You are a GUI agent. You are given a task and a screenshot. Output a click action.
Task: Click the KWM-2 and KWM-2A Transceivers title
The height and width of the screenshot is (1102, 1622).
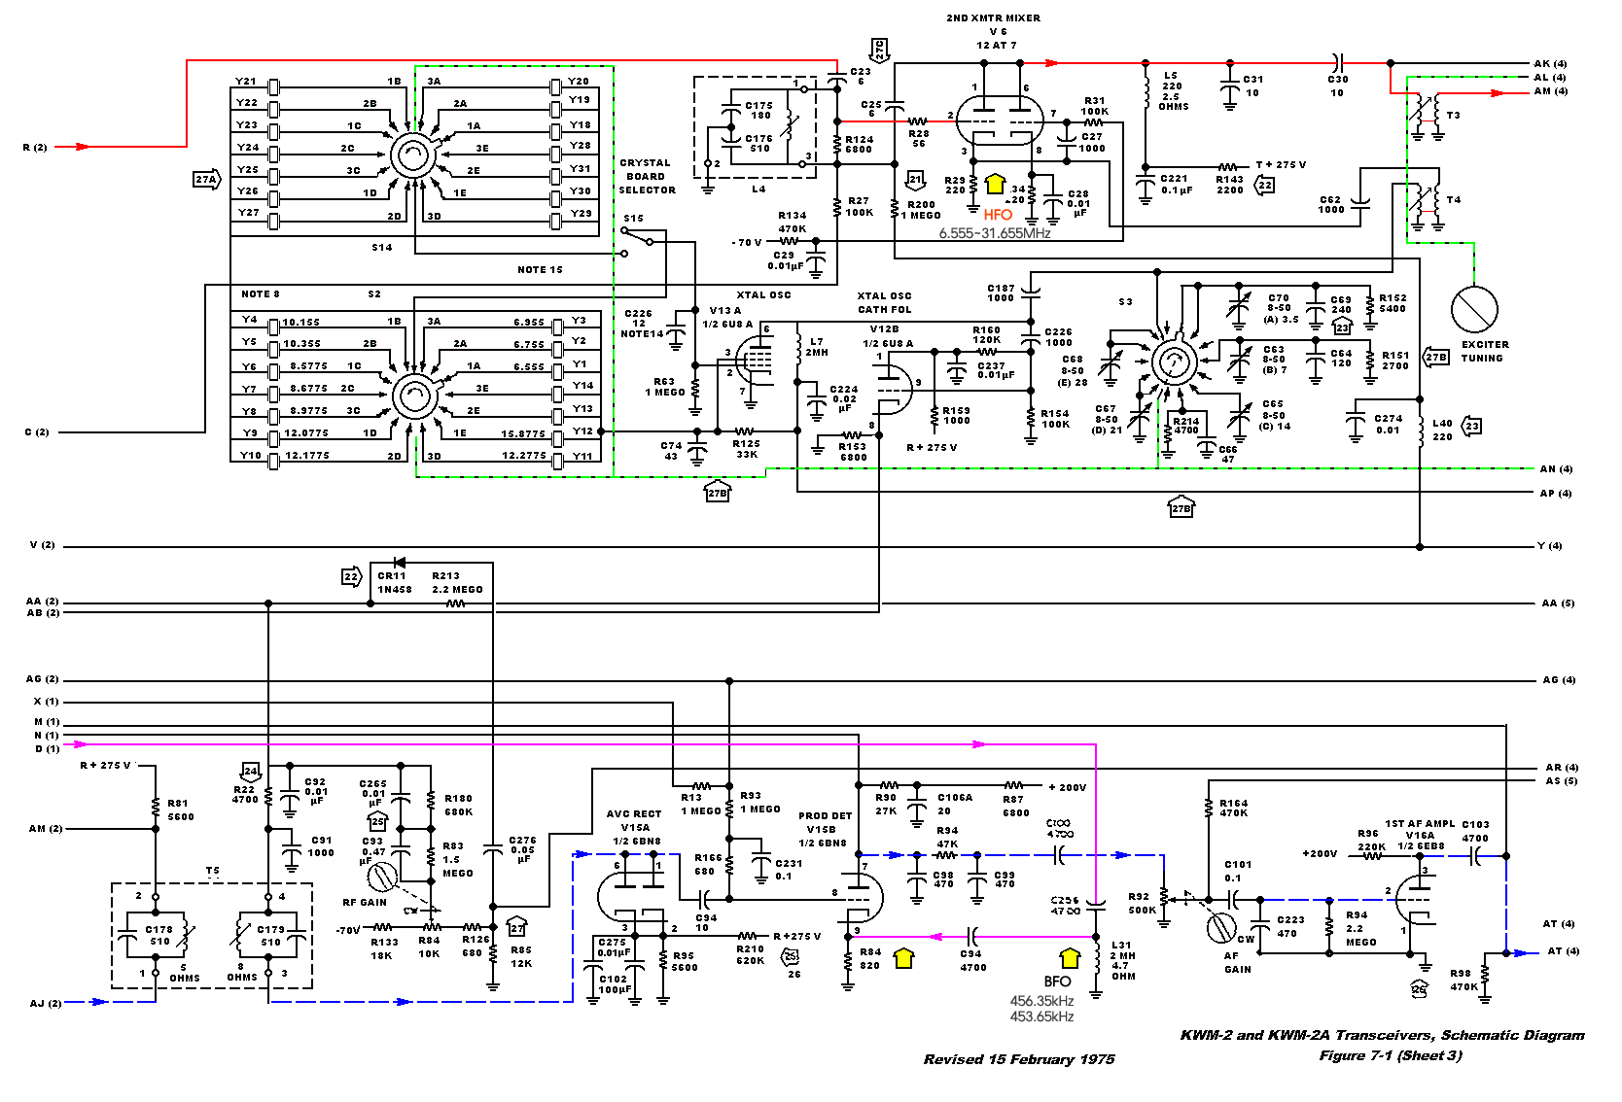[x=1381, y=1035]
